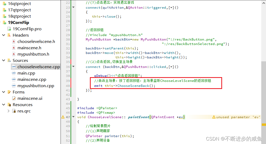Viewport: 266px width, 144px height.
Task: Open mainscene.cpp source file
Action: click(x=32, y=79)
